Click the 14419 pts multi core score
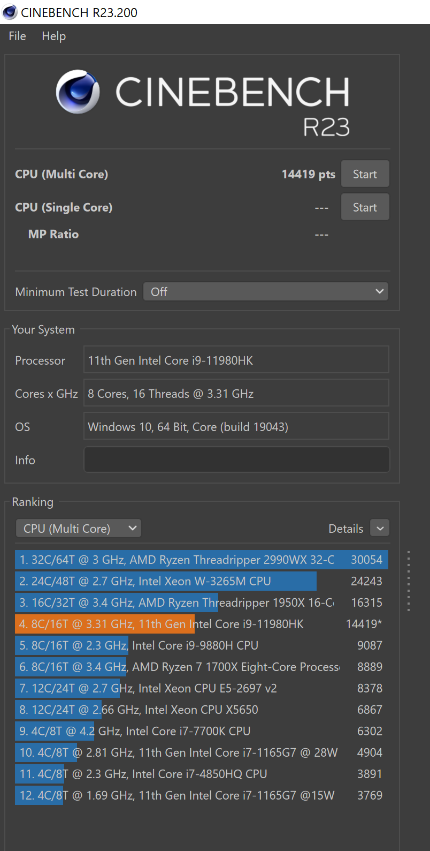430x851 pixels. (309, 174)
